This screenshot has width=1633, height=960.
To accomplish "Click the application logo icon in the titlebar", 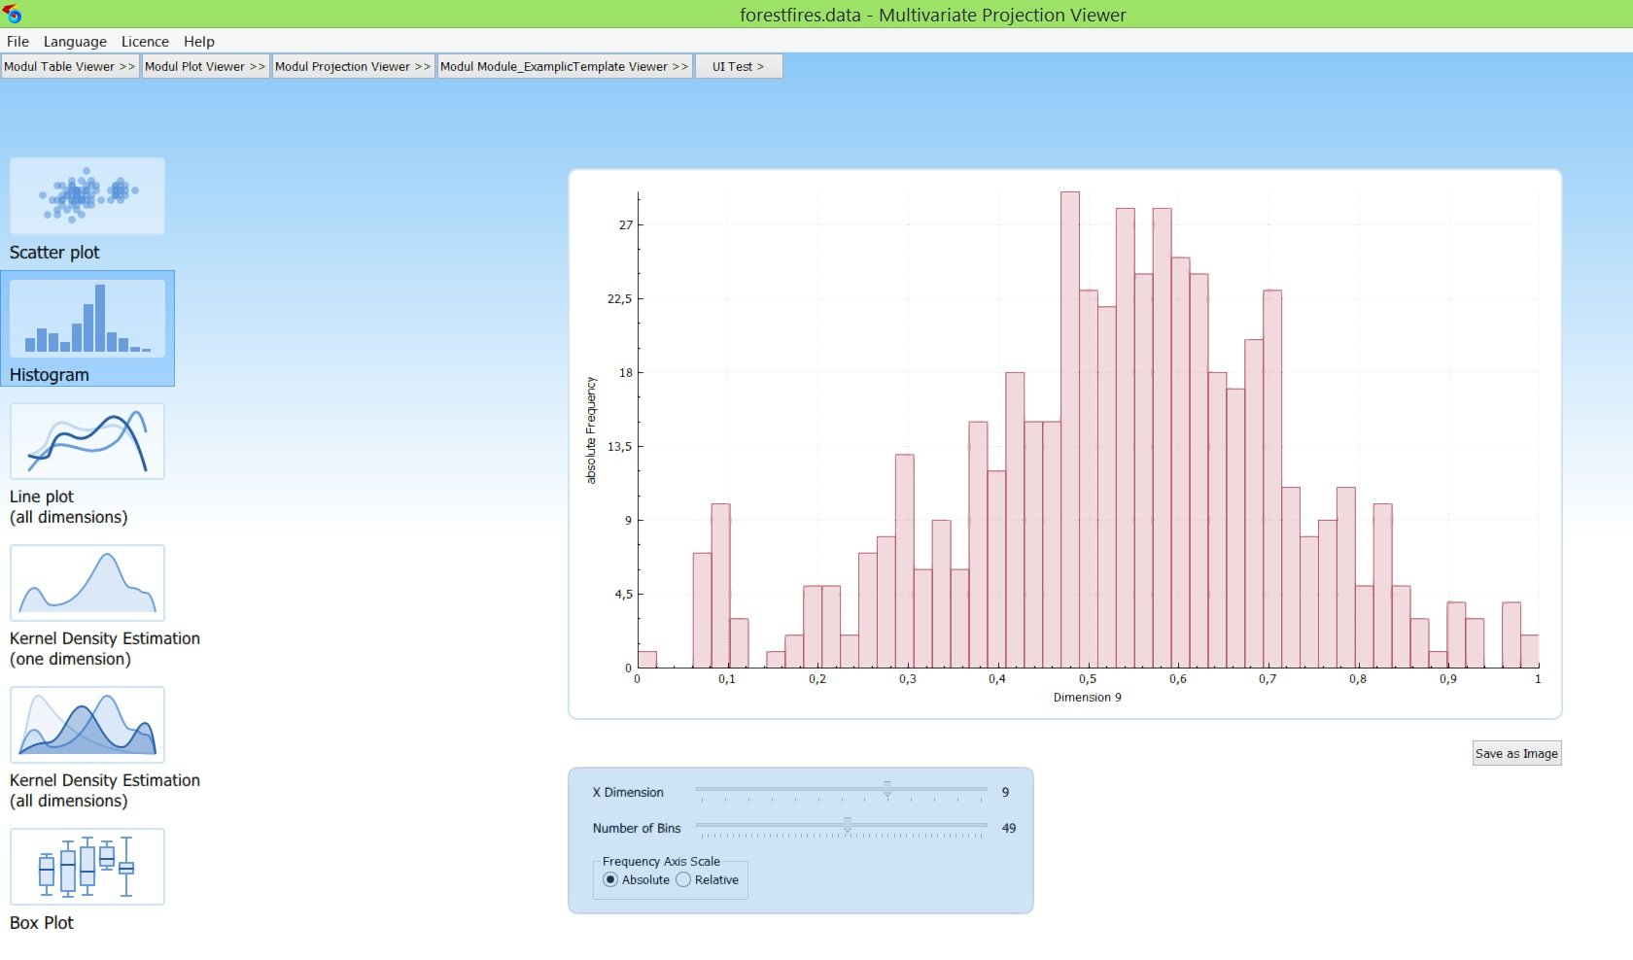I will 14,15.
